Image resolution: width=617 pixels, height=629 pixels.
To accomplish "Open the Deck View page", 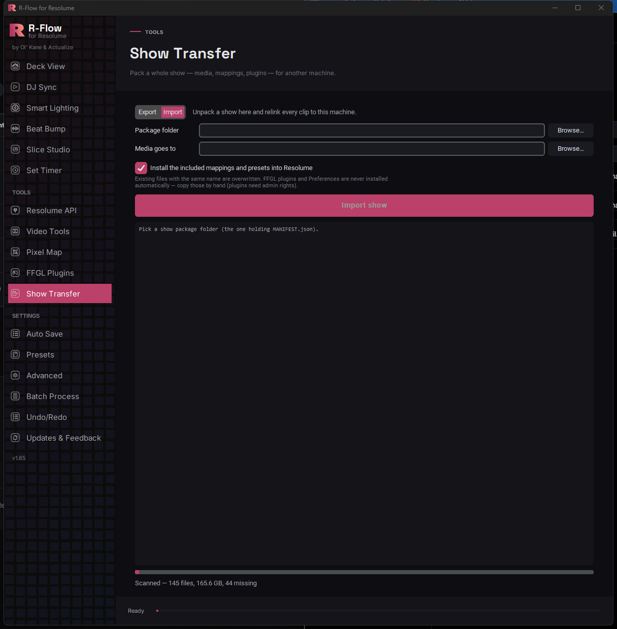I will [60, 66].
